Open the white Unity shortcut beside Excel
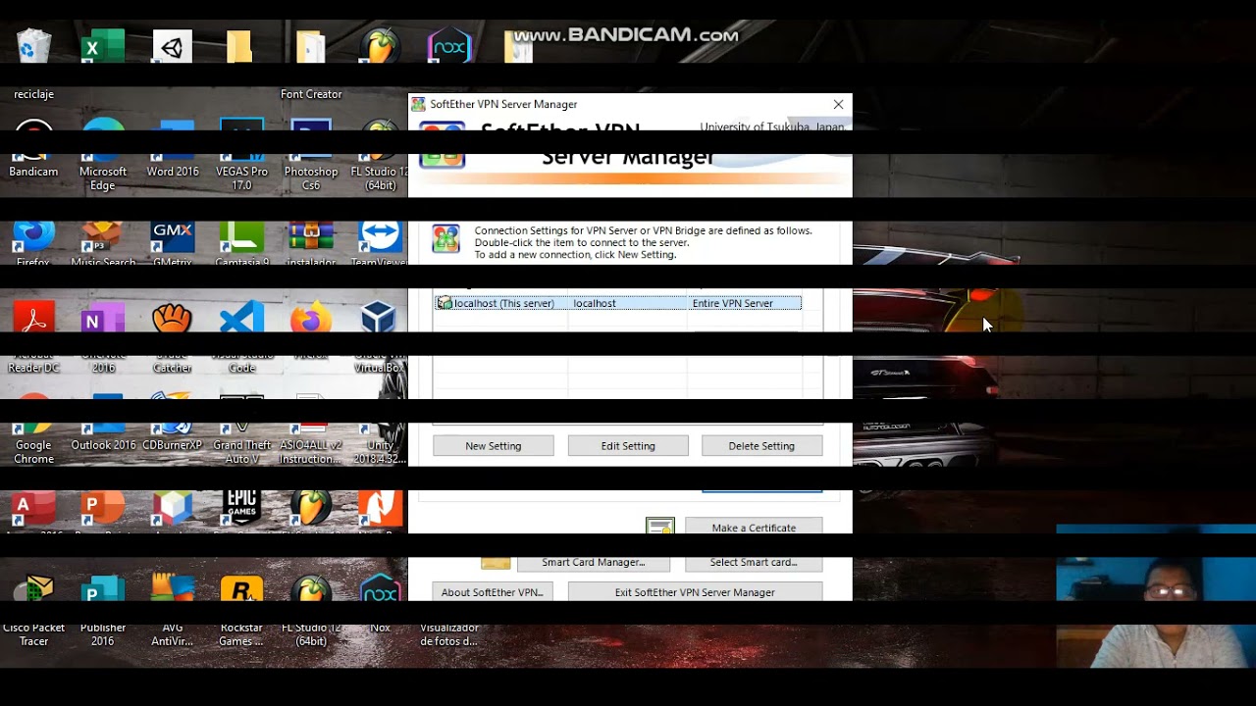Image resolution: width=1256 pixels, height=706 pixels. [x=173, y=47]
